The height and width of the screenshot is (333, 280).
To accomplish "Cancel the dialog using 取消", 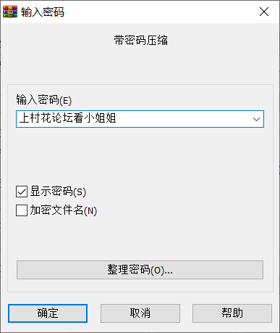I will (x=140, y=313).
